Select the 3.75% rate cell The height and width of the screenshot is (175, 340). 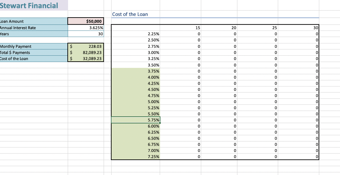pyautogui.click(x=136, y=71)
